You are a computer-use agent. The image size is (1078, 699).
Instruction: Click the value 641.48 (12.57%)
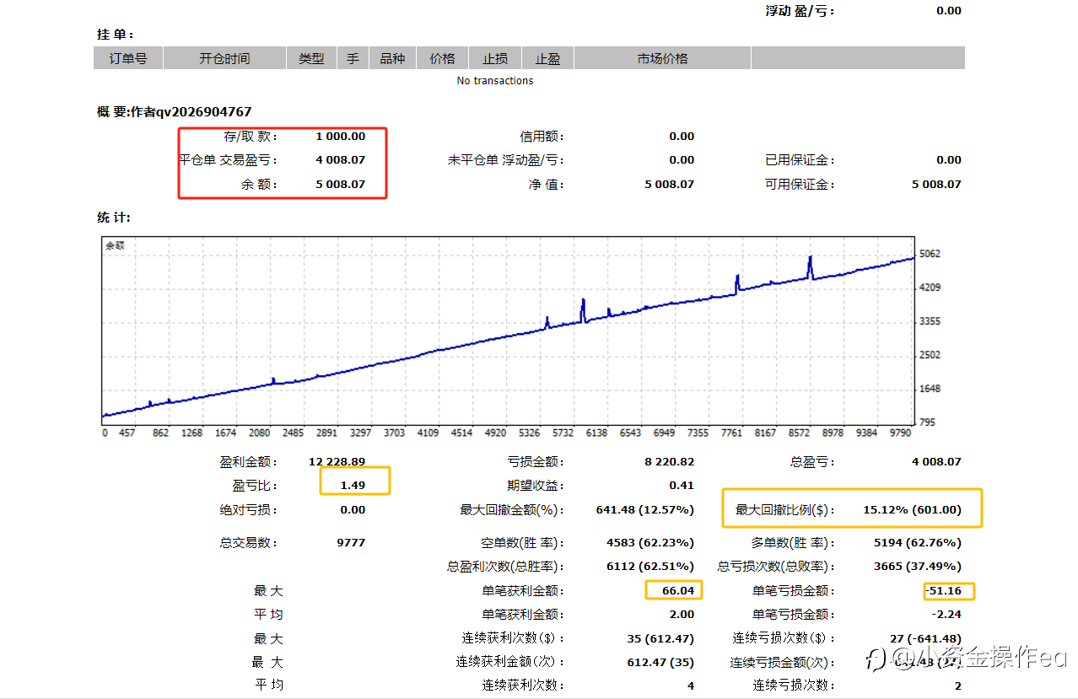[x=644, y=510]
